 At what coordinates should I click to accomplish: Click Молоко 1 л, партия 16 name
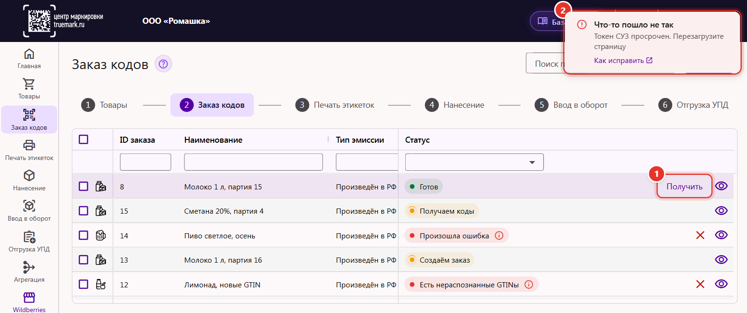pos(223,260)
